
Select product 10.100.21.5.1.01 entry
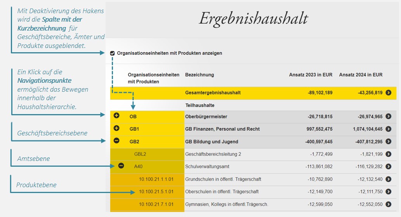[156, 191]
